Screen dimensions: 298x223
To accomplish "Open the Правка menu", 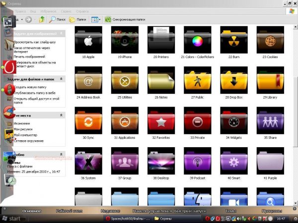I will (x=20, y=11).
